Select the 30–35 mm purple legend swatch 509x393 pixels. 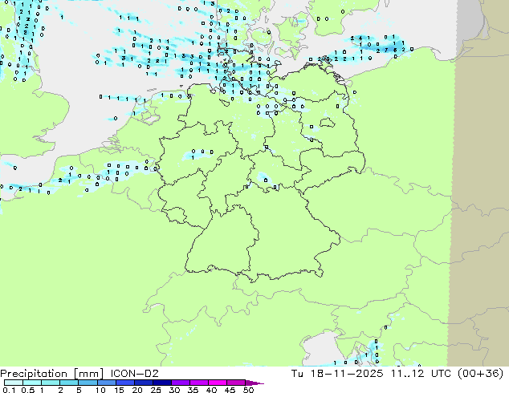coord(180,383)
